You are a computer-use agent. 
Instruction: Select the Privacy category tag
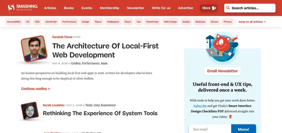pyautogui.click(x=228, y=22)
